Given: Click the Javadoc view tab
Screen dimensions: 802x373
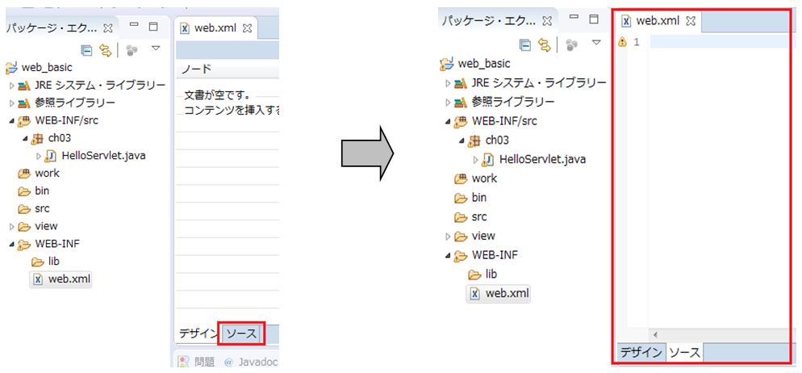Looking at the screenshot, I should click(x=255, y=362).
